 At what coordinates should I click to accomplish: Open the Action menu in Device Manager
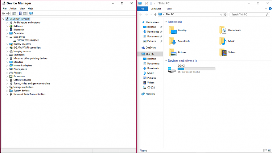tap(13, 8)
